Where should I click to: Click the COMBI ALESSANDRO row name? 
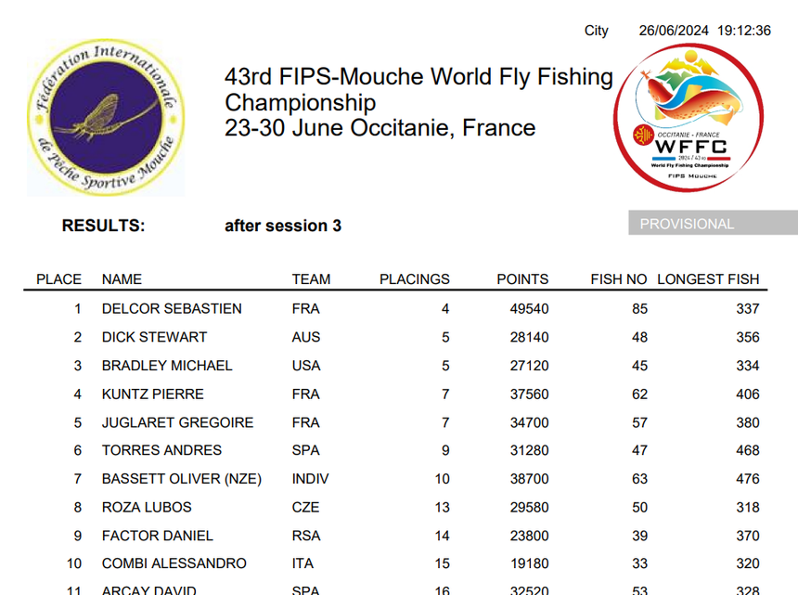tap(174, 563)
